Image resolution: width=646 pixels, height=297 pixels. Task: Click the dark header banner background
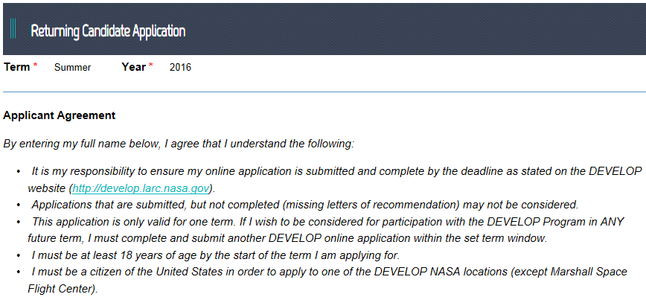(x=412, y=29)
